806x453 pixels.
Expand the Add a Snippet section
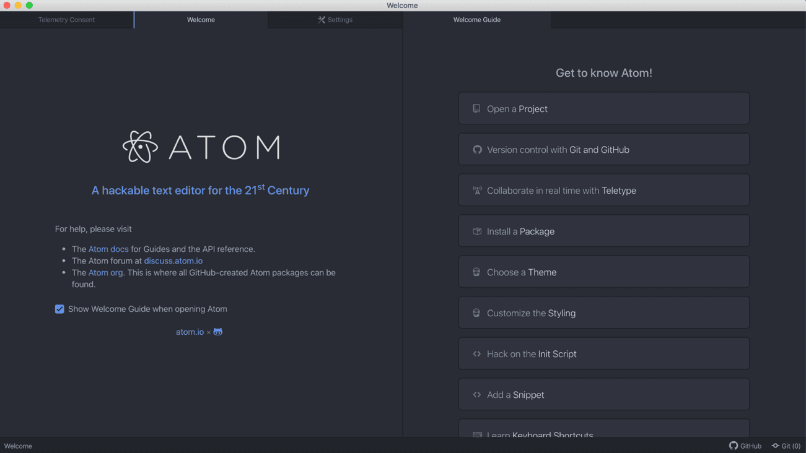[x=604, y=394]
